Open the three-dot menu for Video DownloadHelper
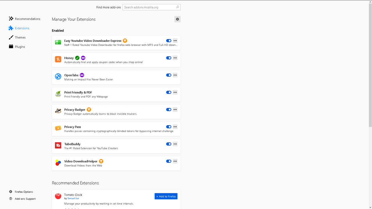Viewport: 372px width, 209px height. click(175, 161)
